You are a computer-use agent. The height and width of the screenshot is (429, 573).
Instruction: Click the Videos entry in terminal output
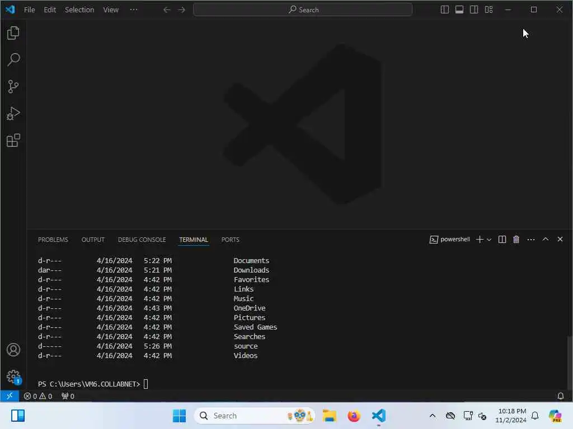pyautogui.click(x=246, y=356)
